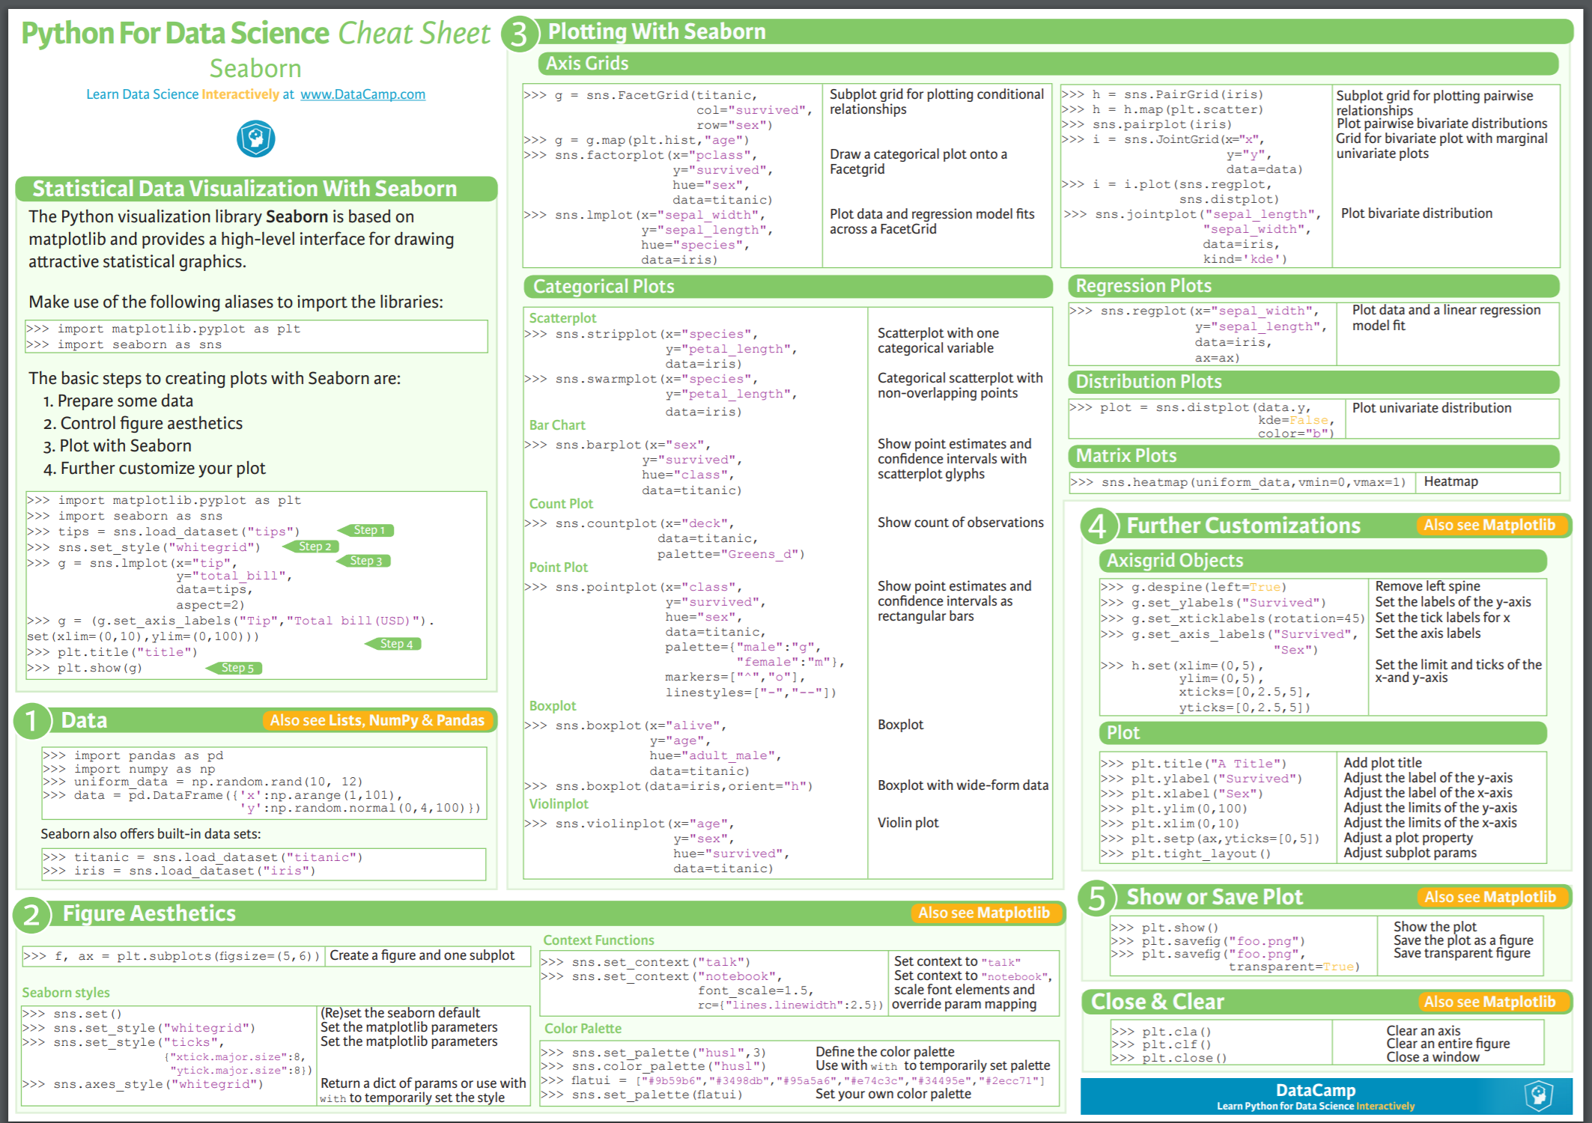
Task: Click the Step 1 arrow badge
Action: tap(368, 530)
